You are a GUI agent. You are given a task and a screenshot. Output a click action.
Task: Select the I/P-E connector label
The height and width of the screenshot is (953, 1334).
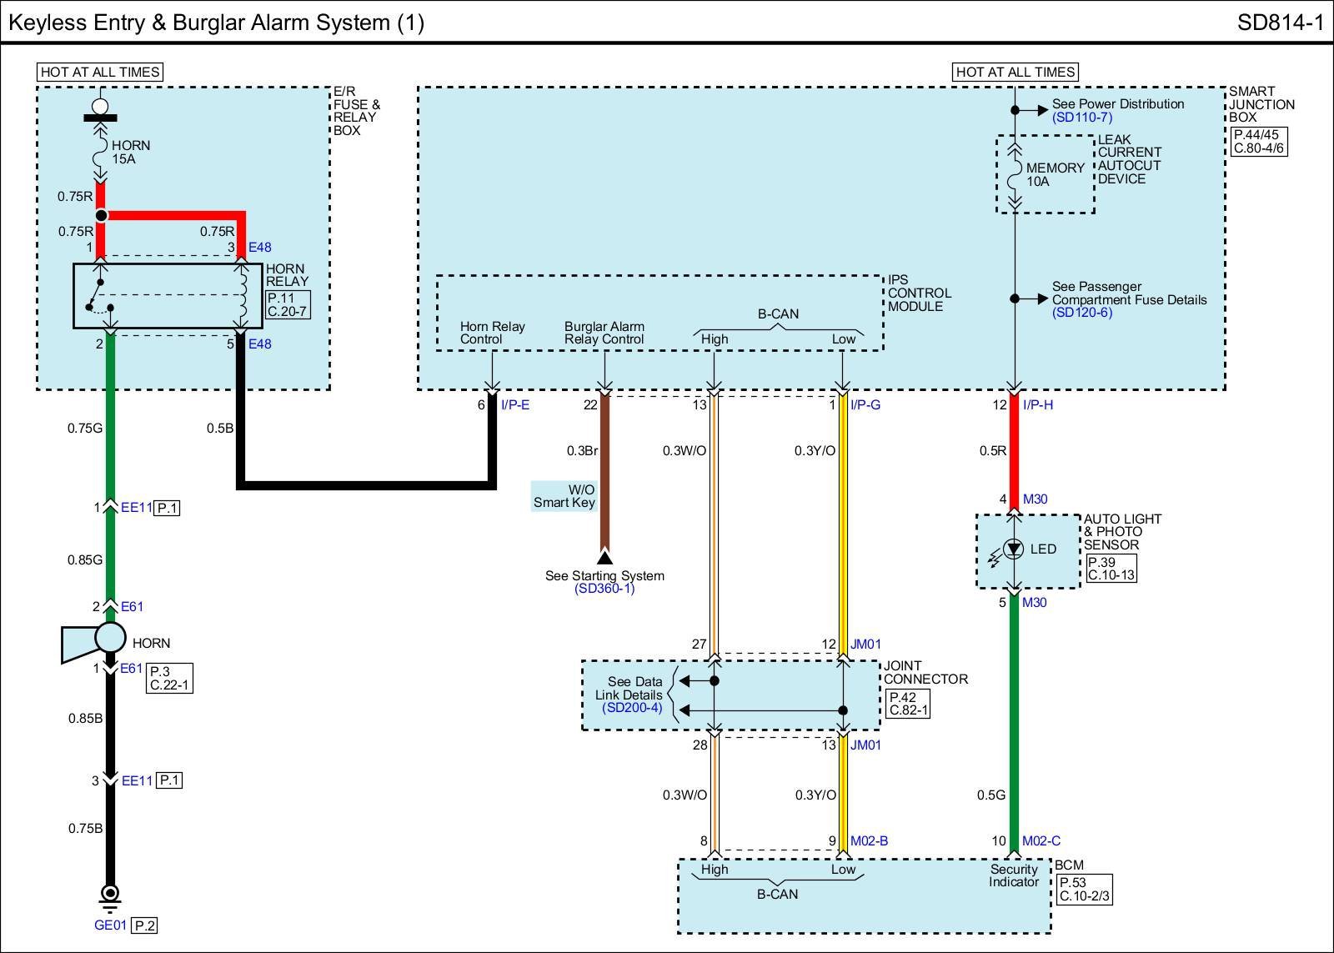pos(514,405)
